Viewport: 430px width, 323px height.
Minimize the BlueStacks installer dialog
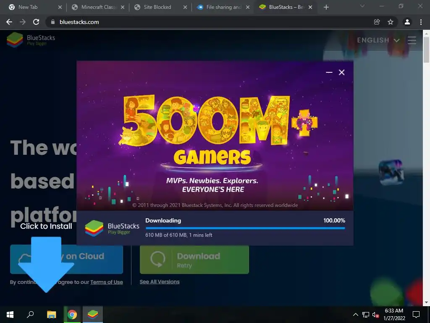tap(329, 72)
